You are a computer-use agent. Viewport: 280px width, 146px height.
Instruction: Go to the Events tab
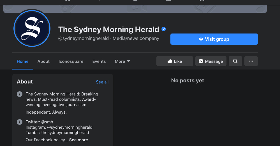coord(99,61)
